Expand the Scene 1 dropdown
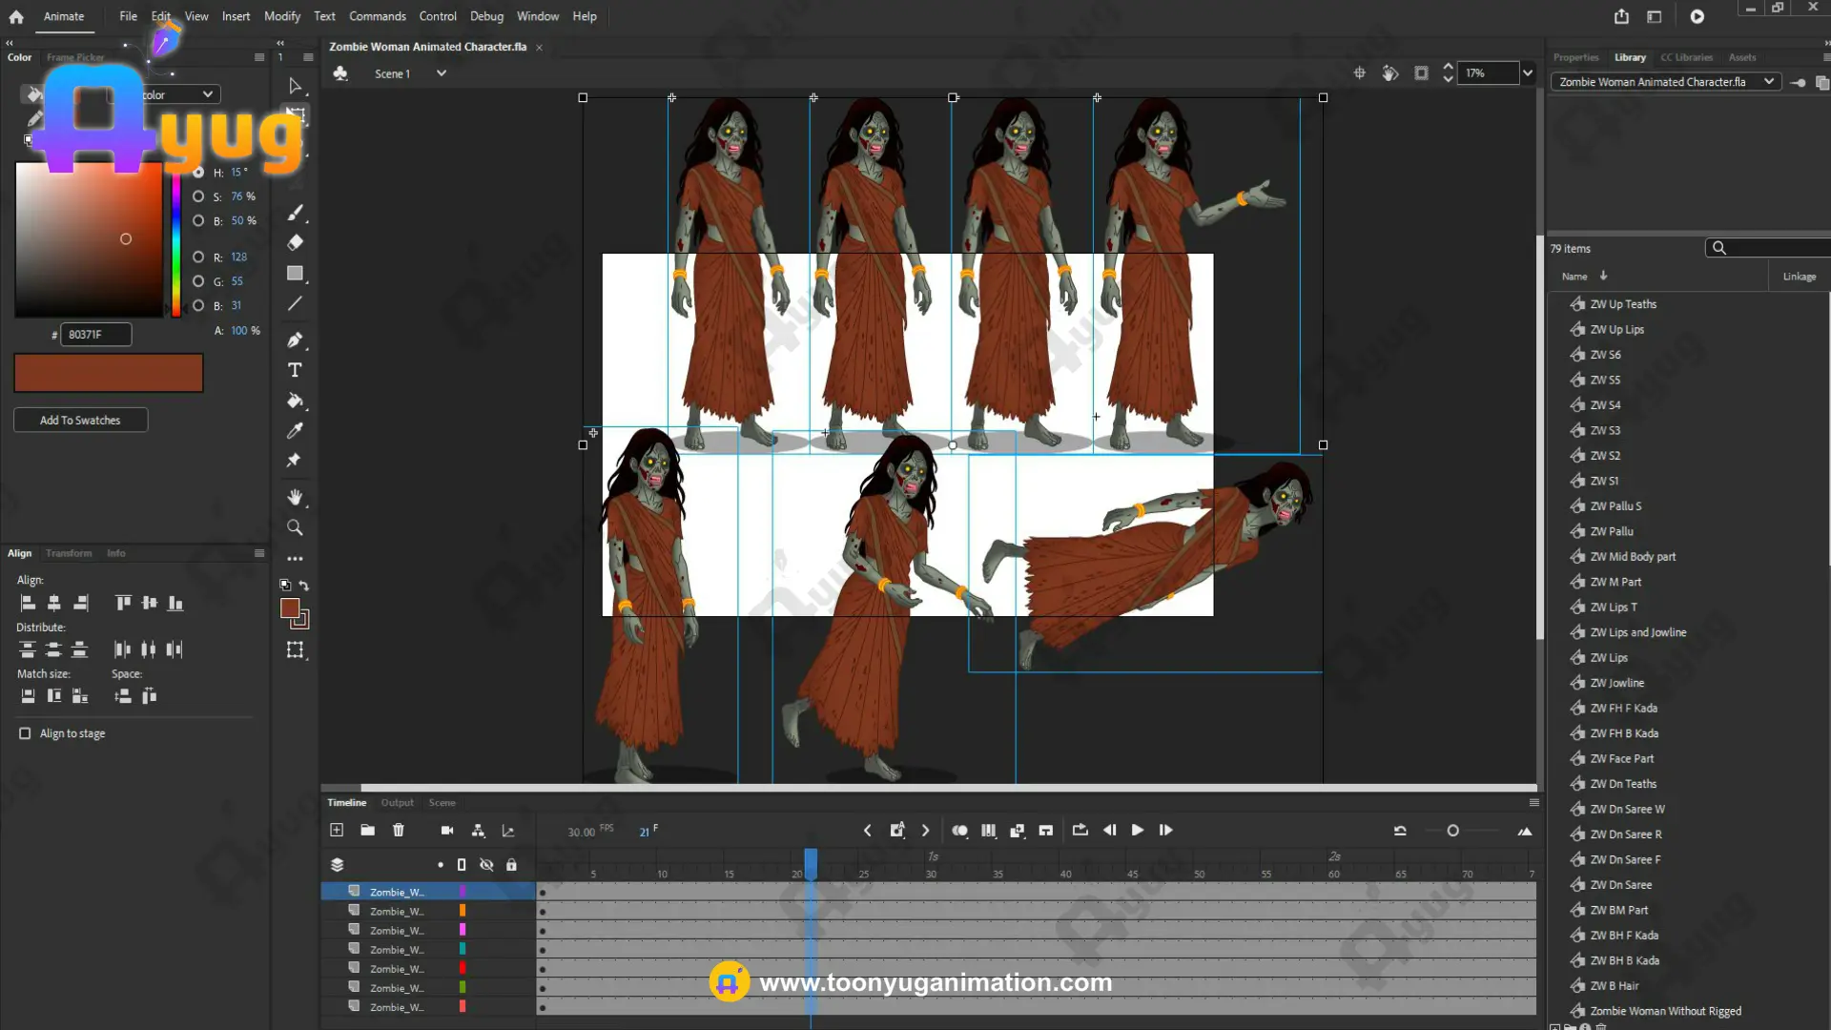1831x1030 pixels. [x=441, y=73]
